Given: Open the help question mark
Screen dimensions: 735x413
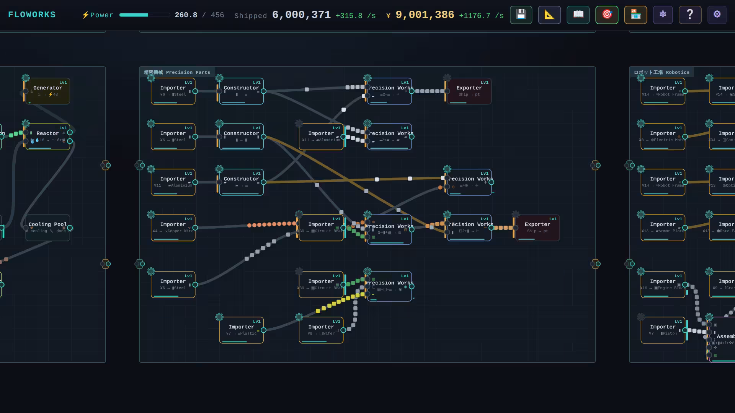Looking at the screenshot, I should 690,15.
